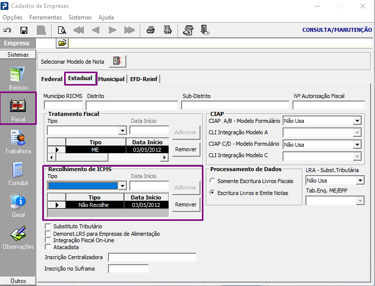Screen dimensions: 375x286
Task: Click the exit door icon
Action: click(204, 30)
